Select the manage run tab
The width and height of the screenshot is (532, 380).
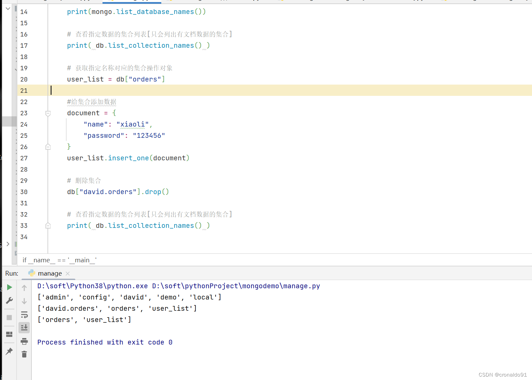coord(50,273)
